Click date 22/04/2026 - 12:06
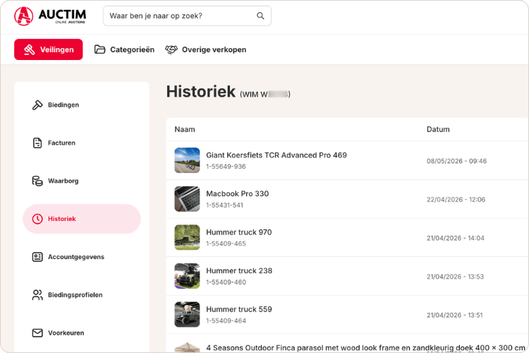Viewport: 529px width, 353px height. pos(456,200)
